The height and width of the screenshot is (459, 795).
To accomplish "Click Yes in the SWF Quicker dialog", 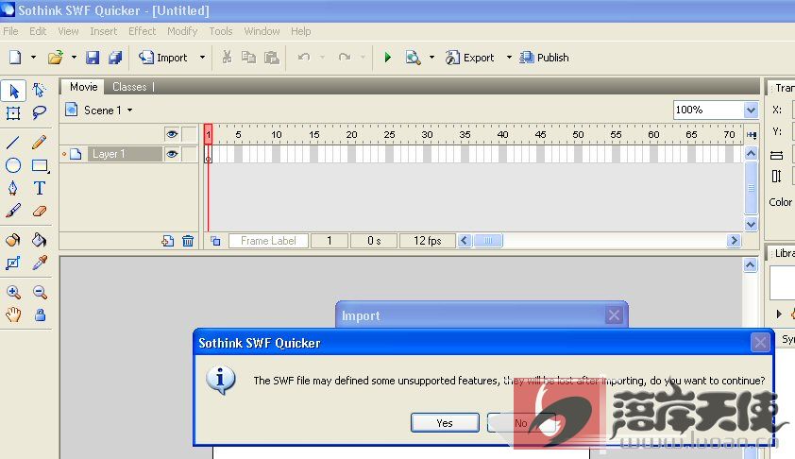I will click(445, 422).
